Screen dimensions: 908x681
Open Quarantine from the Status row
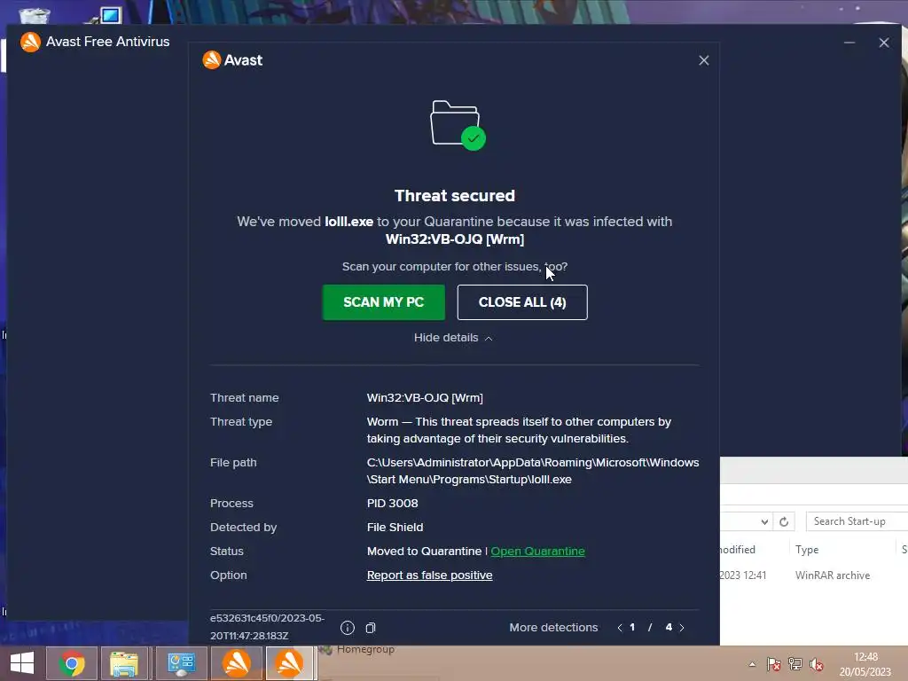pos(537,552)
